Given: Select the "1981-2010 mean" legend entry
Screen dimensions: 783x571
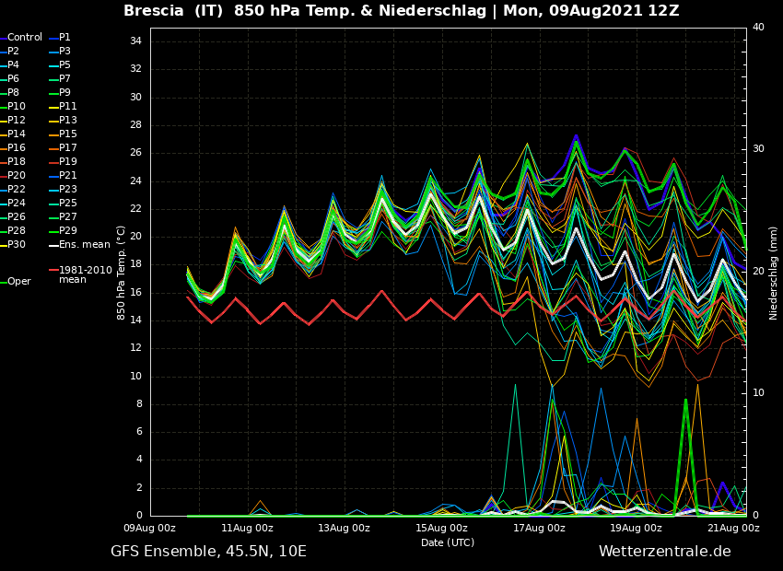Looking at the screenshot, I should coord(80,274).
